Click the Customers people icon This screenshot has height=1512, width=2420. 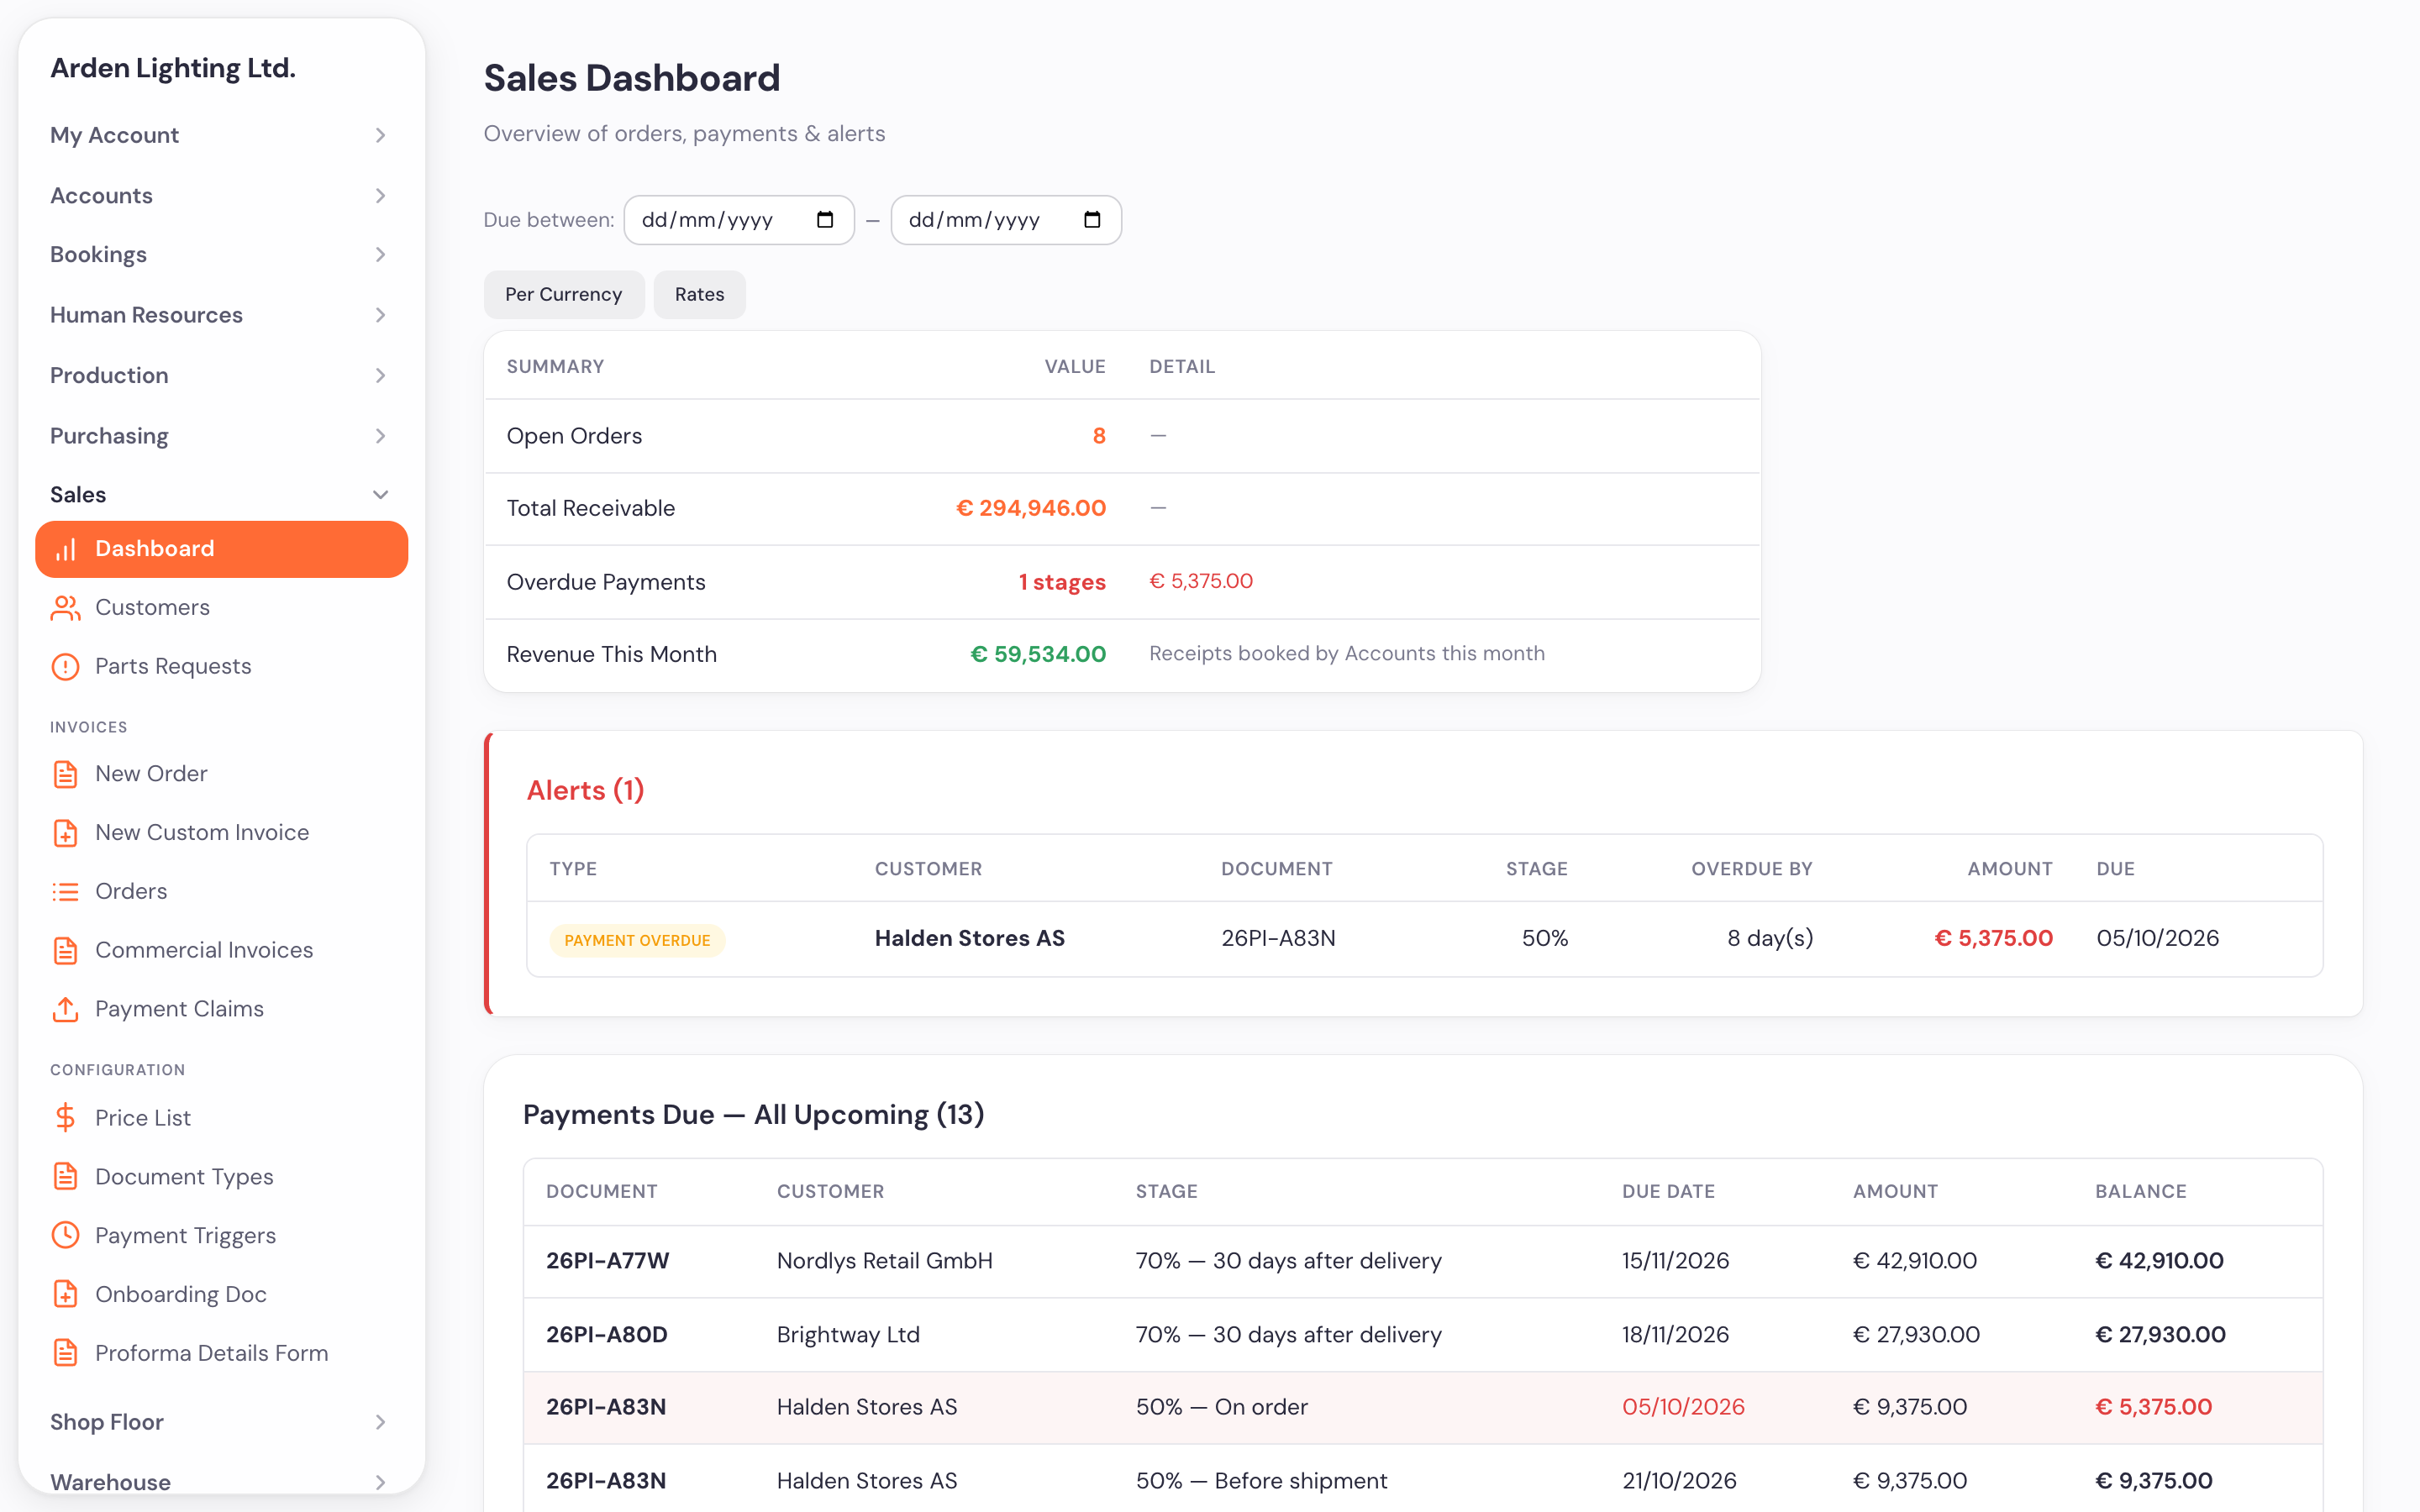66,608
